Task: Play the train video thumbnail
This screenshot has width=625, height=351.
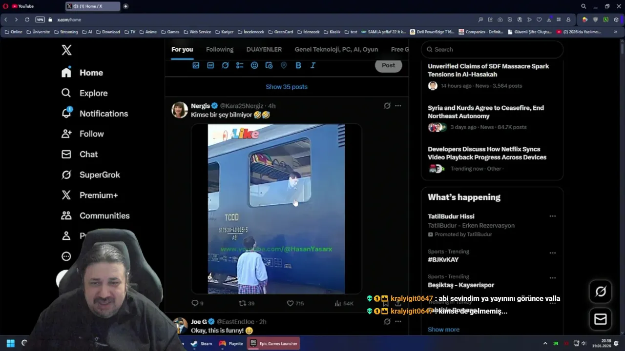Action: 276,209
